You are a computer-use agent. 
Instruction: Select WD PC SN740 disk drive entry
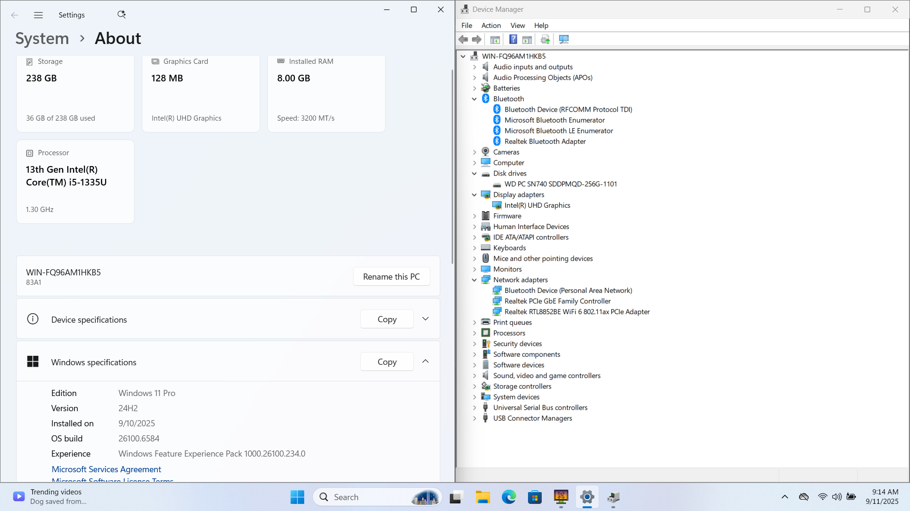(x=560, y=184)
